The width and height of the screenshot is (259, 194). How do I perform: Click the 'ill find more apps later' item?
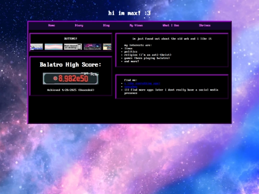(171, 91)
